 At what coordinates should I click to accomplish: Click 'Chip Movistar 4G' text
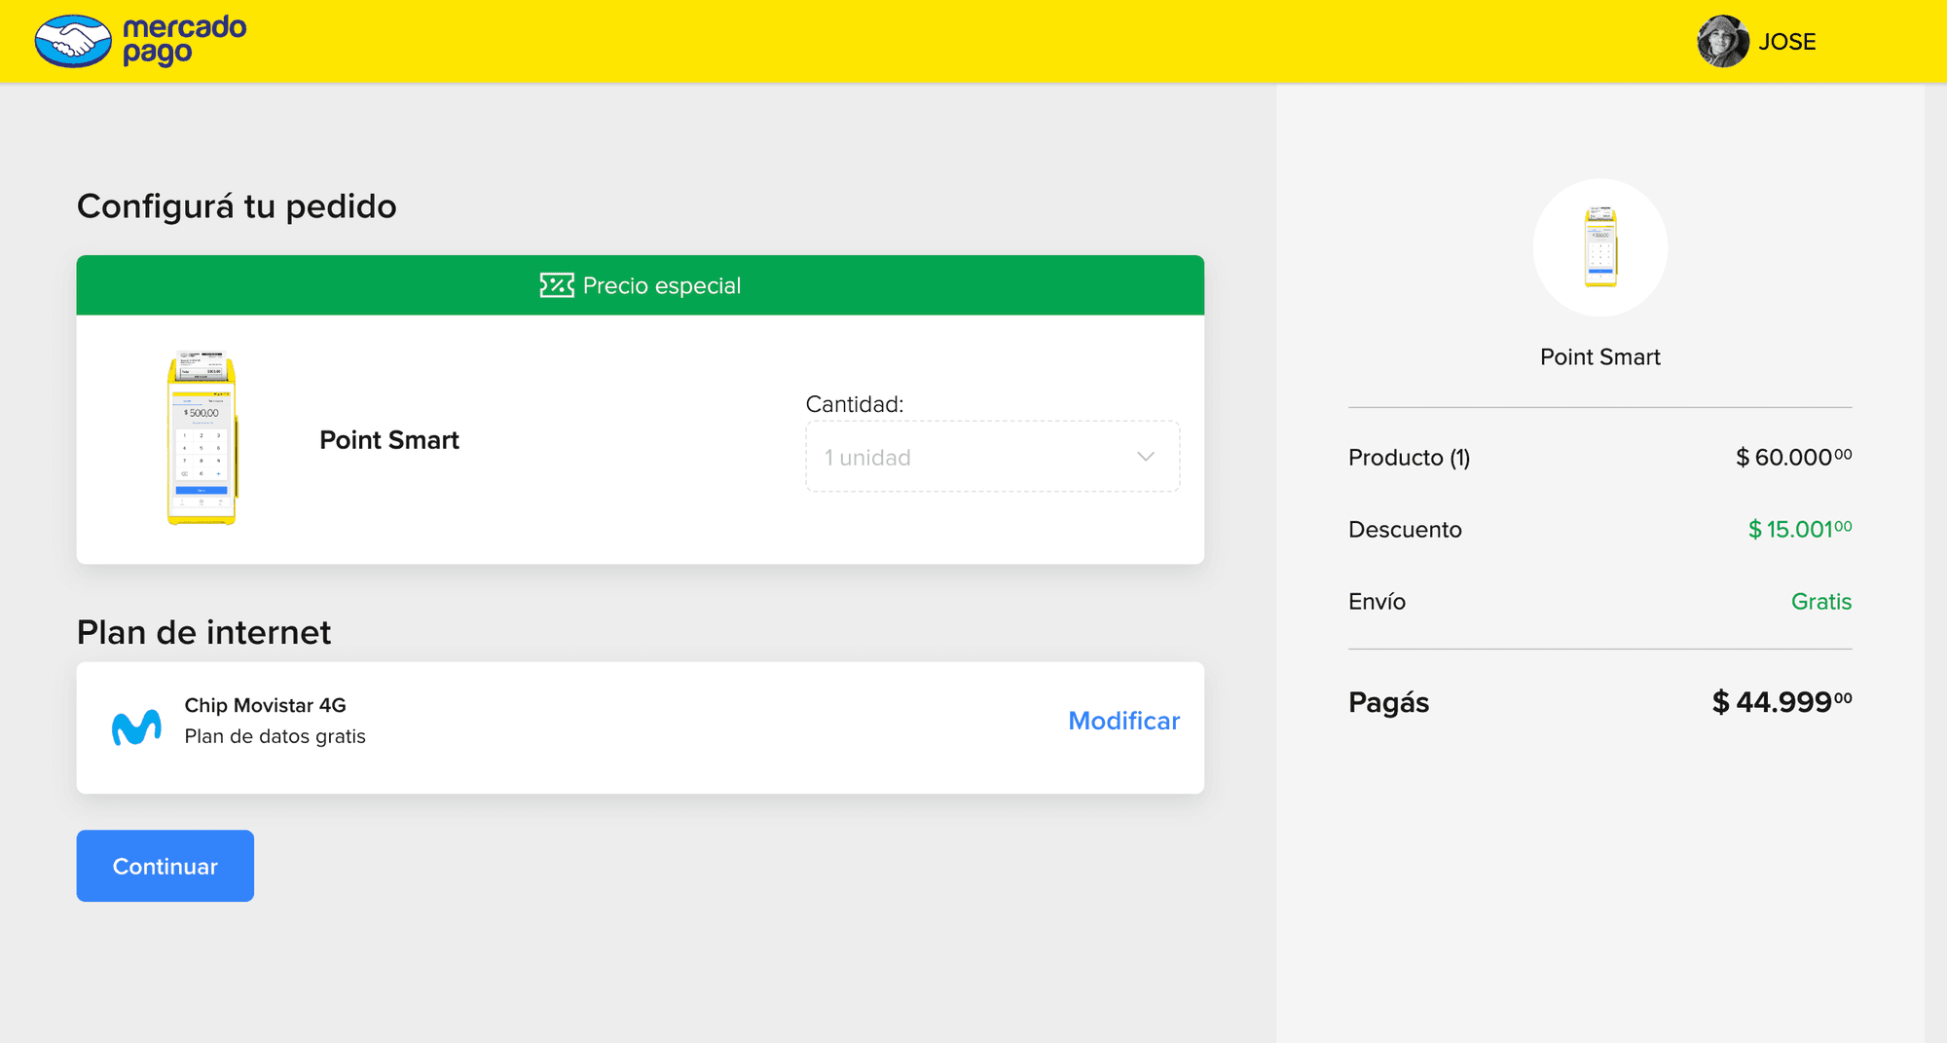click(x=265, y=705)
